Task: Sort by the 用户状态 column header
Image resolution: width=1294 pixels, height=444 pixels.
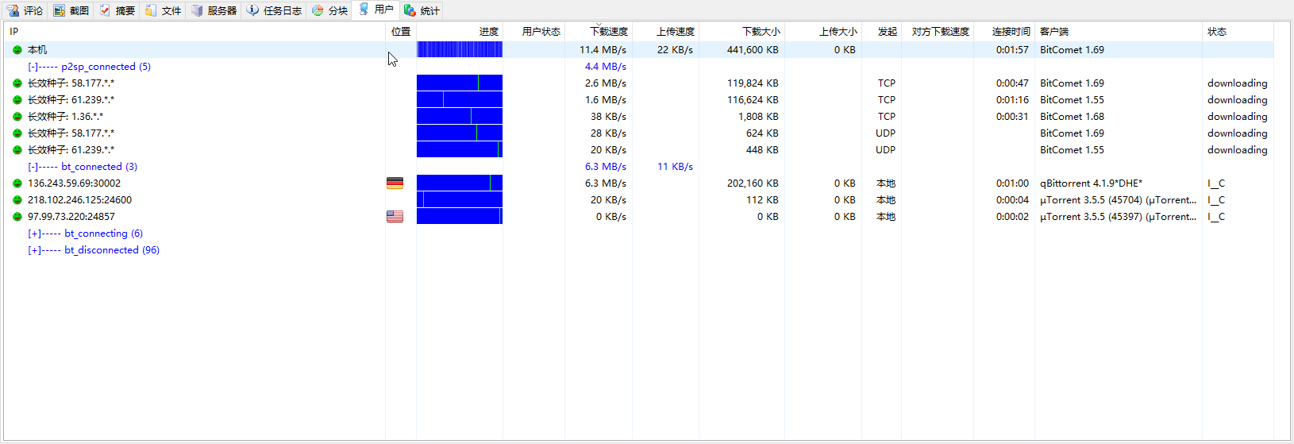Action: (x=533, y=32)
